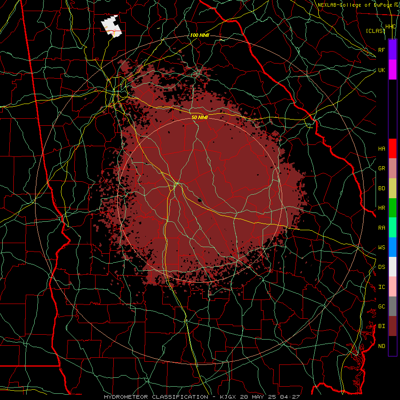Screen dimensions: 400x400
Task: Click the RA legend label
Action: point(381,228)
